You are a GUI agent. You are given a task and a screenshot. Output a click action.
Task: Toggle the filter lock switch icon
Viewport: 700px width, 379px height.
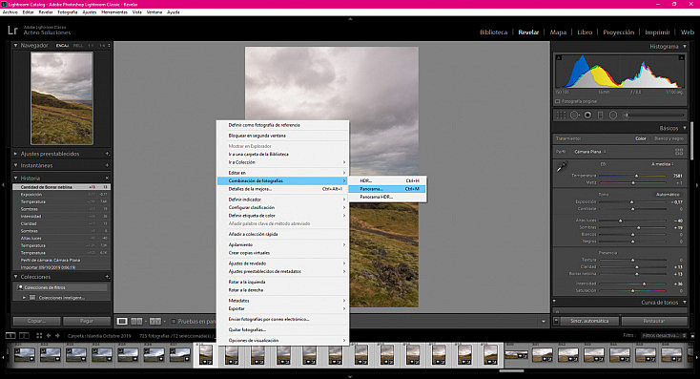(692, 335)
